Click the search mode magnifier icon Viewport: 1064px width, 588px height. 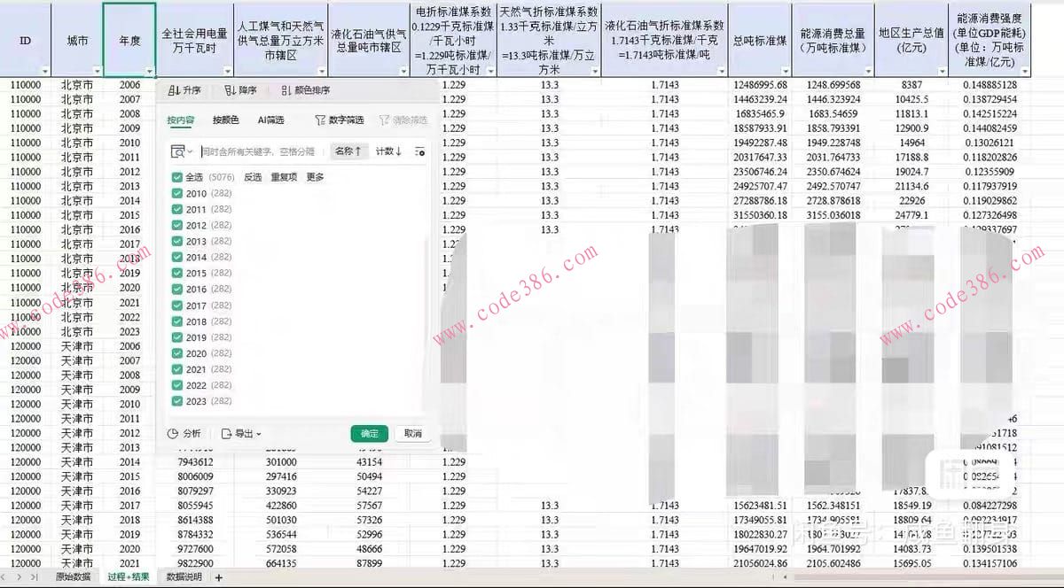tap(180, 151)
